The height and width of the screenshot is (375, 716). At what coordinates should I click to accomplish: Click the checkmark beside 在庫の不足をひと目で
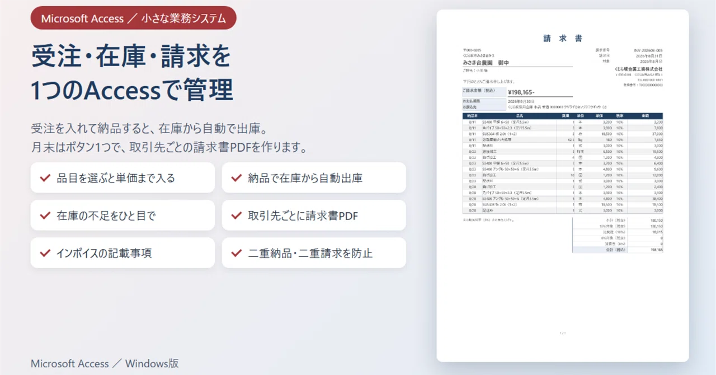coord(46,215)
